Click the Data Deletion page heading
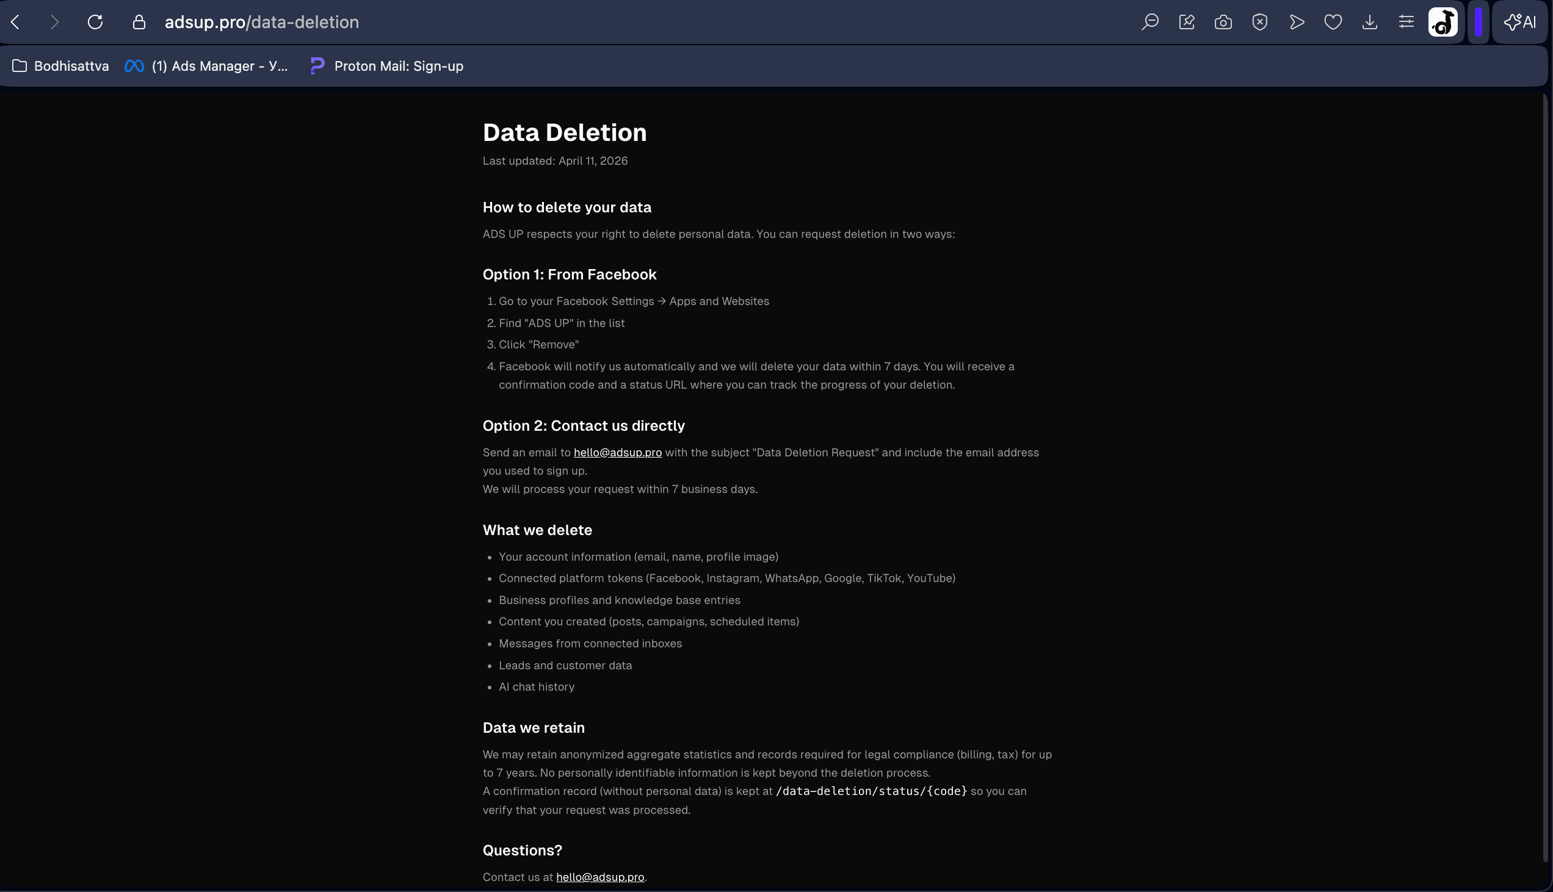Viewport: 1553px width, 892px height. point(565,132)
